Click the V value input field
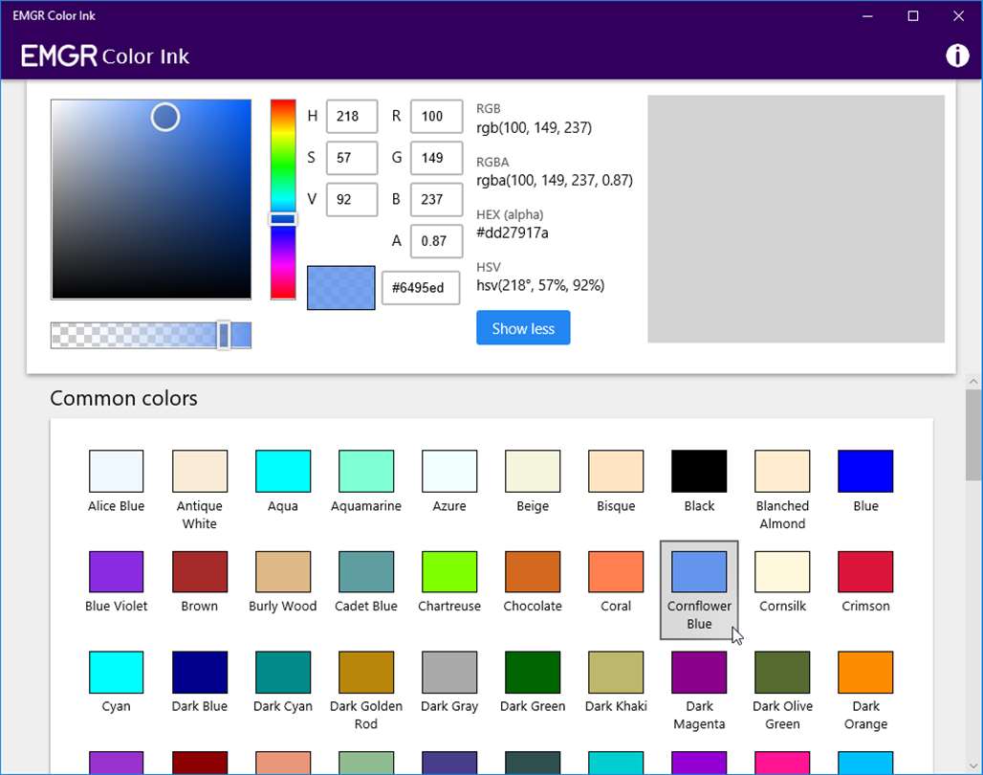This screenshot has width=983, height=775. pyautogui.click(x=352, y=200)
